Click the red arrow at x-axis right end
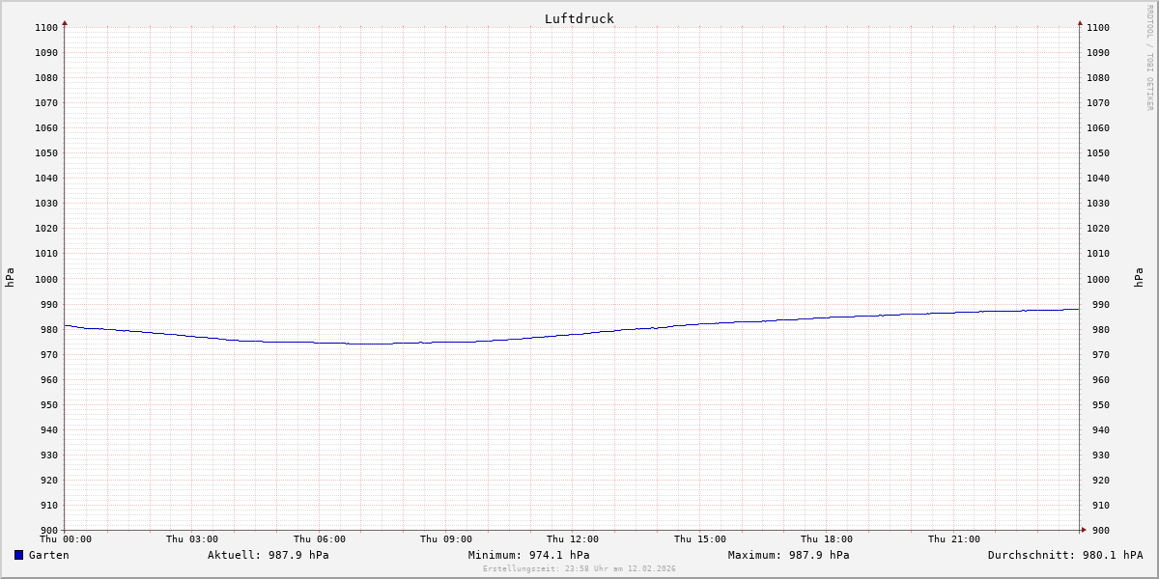Viewport: 1159px width, 579px height. pos(1083,530)
